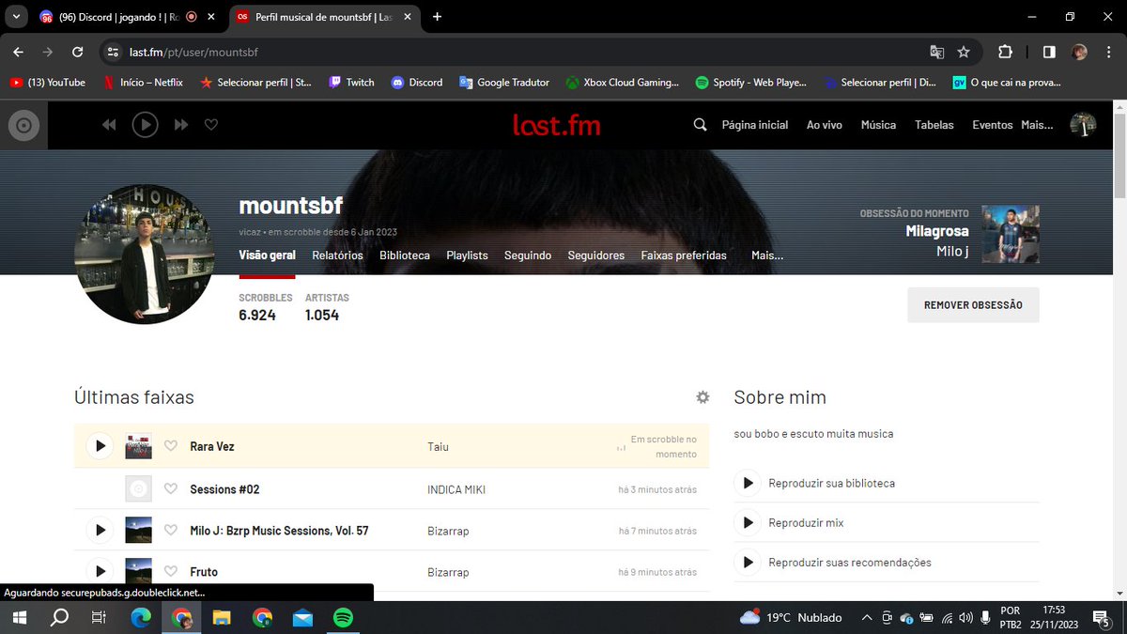Play the track Rara Vez

click(100, 446)
